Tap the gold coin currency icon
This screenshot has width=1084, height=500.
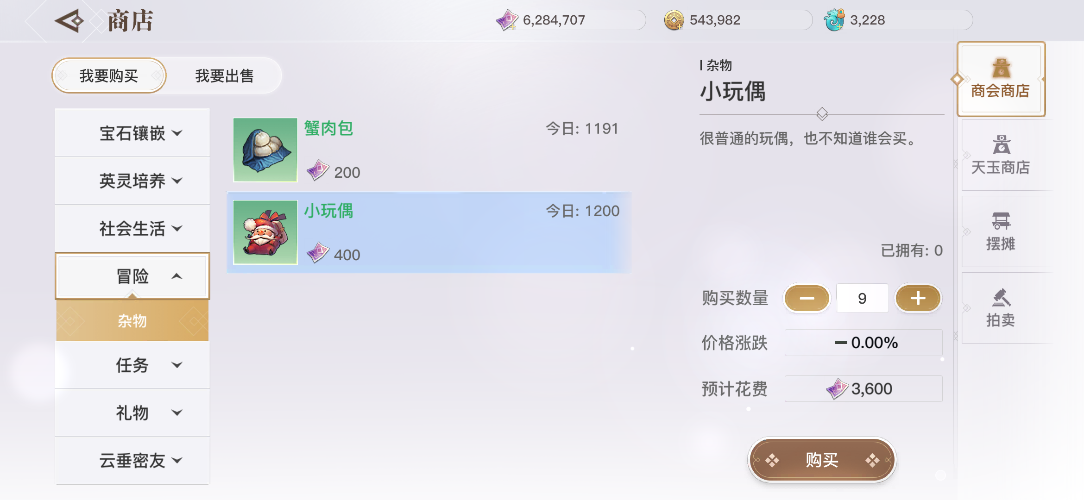674,20
